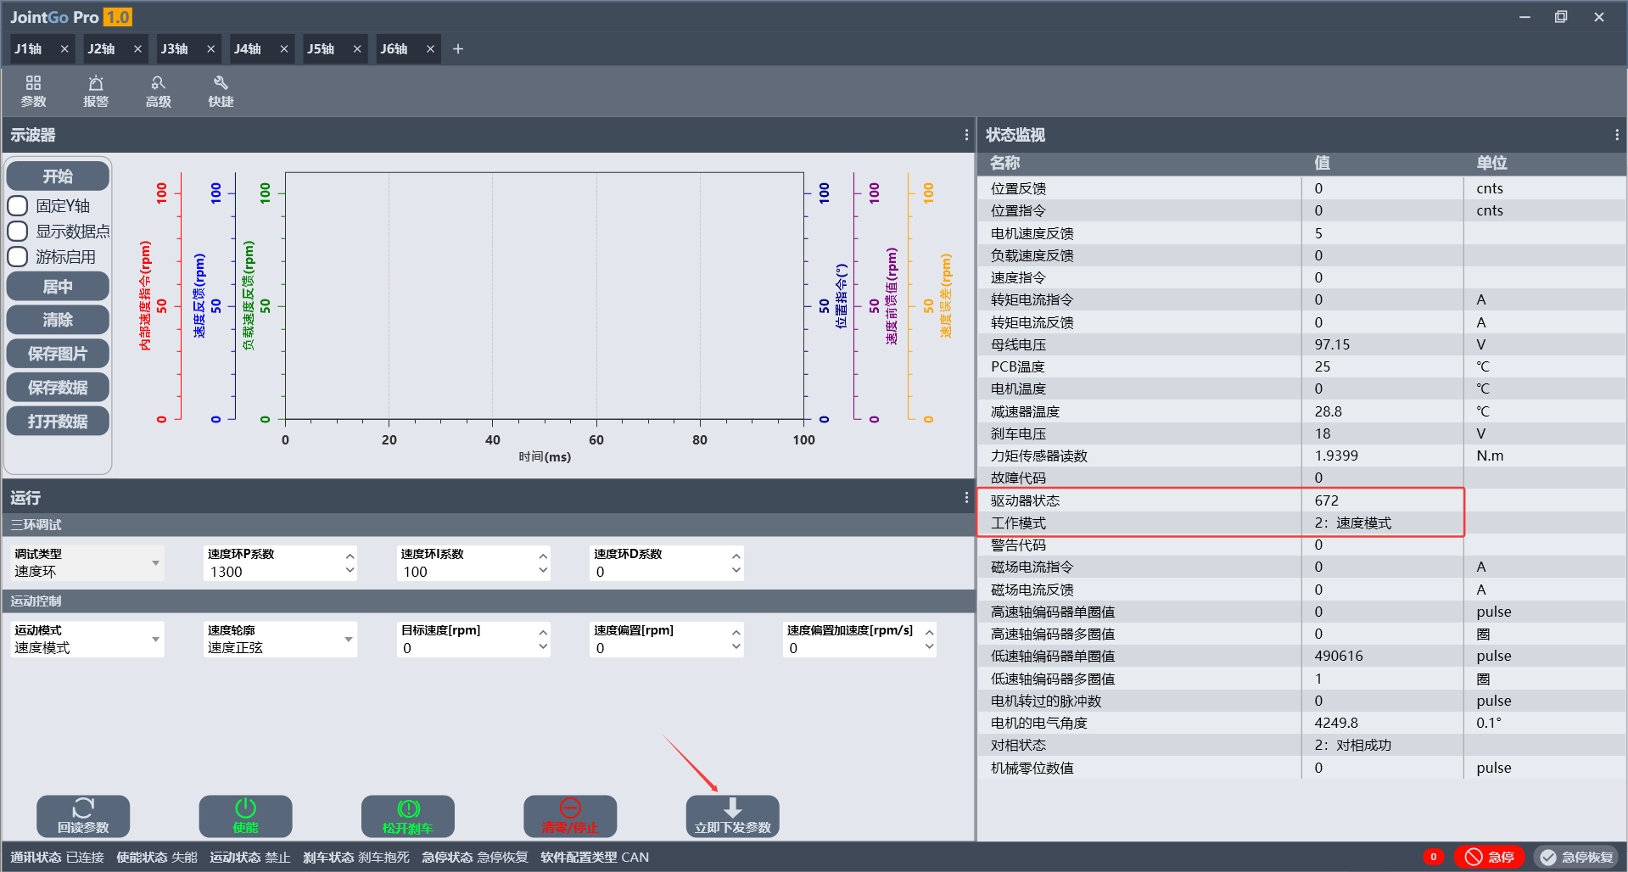Open the 高级 advanced toolbar icon
This screenshot has width=1628, height=872.
pyautogui.click(x=159, y=91)
